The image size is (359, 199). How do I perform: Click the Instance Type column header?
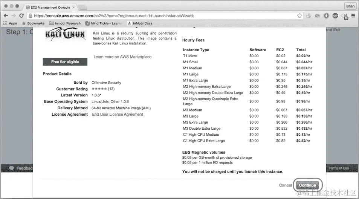coord(196,50)
